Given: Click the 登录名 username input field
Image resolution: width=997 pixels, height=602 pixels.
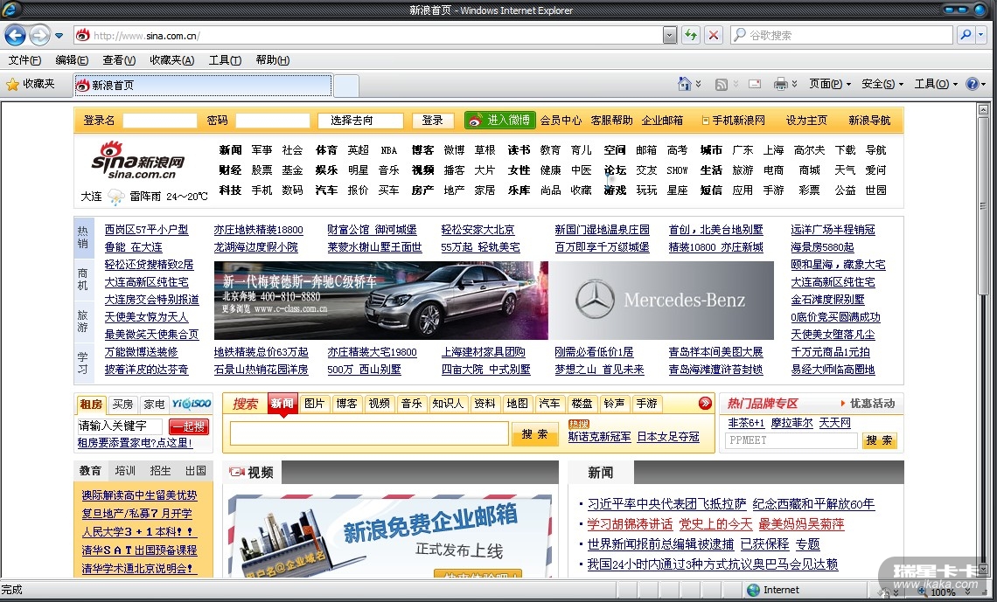Looking at the screenshot, I should [x=159, y=121].
